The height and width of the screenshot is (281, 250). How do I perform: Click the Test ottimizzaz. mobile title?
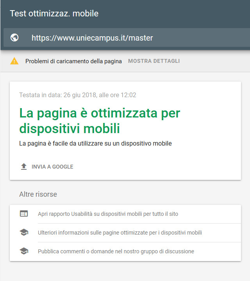(54, 13)
